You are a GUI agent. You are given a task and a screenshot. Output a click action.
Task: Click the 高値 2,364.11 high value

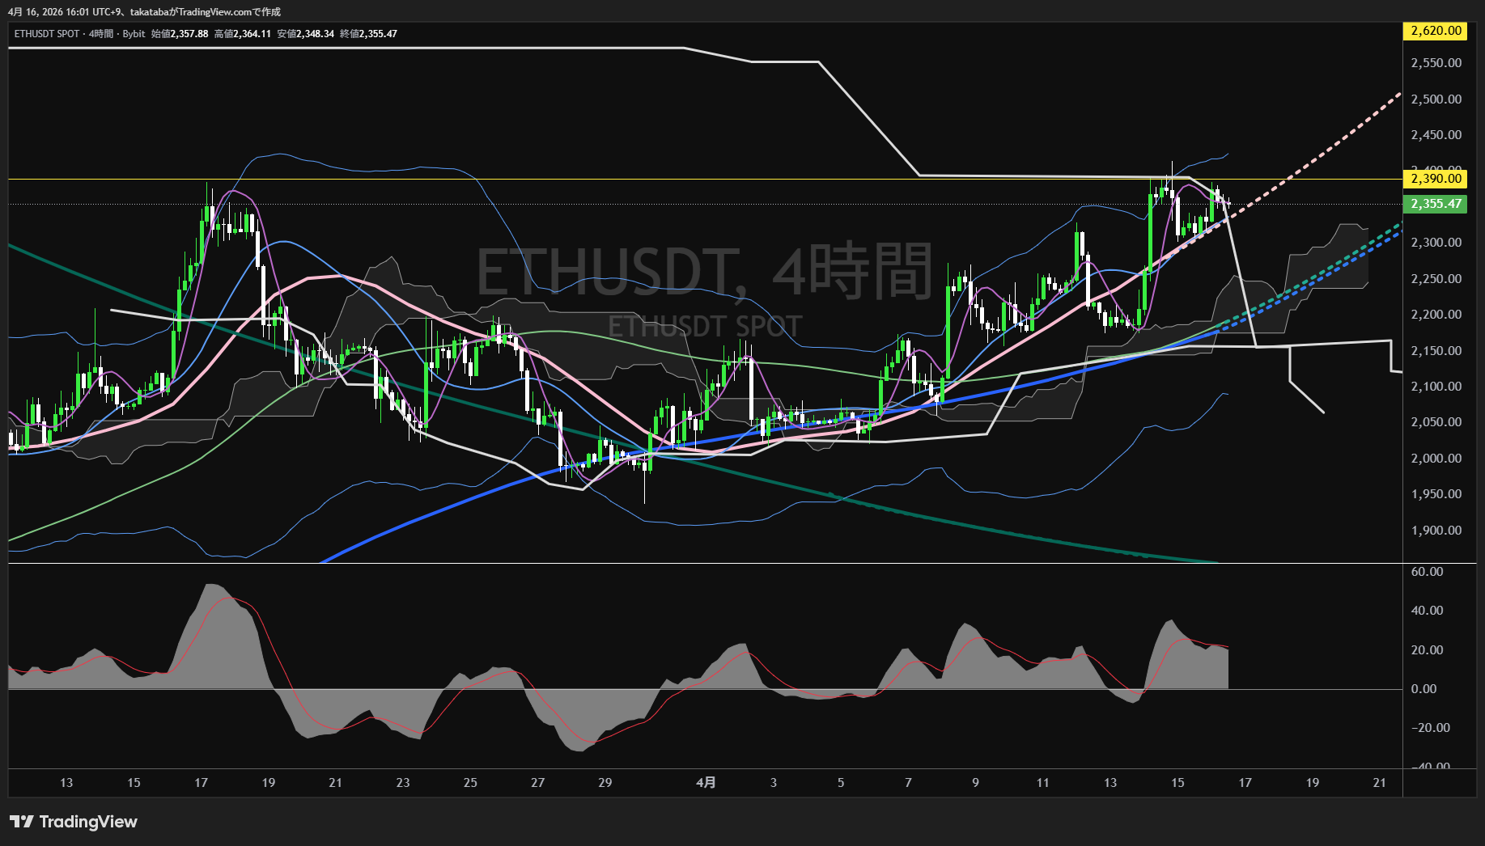243,34
